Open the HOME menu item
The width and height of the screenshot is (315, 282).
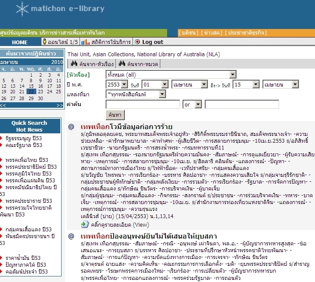coord(20,42)
